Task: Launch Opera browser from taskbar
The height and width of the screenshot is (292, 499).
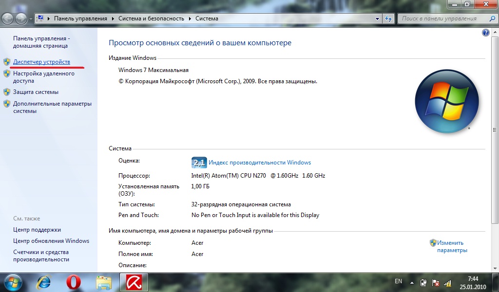Action: [x=74, y=282]
